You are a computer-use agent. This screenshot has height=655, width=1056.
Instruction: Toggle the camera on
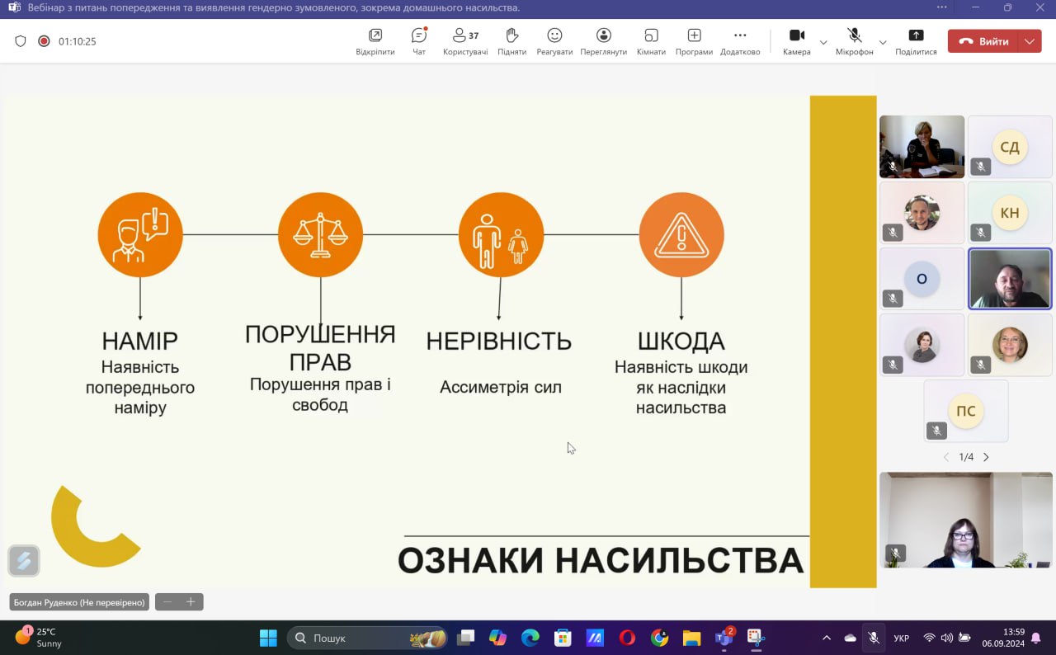click(796, 40)
